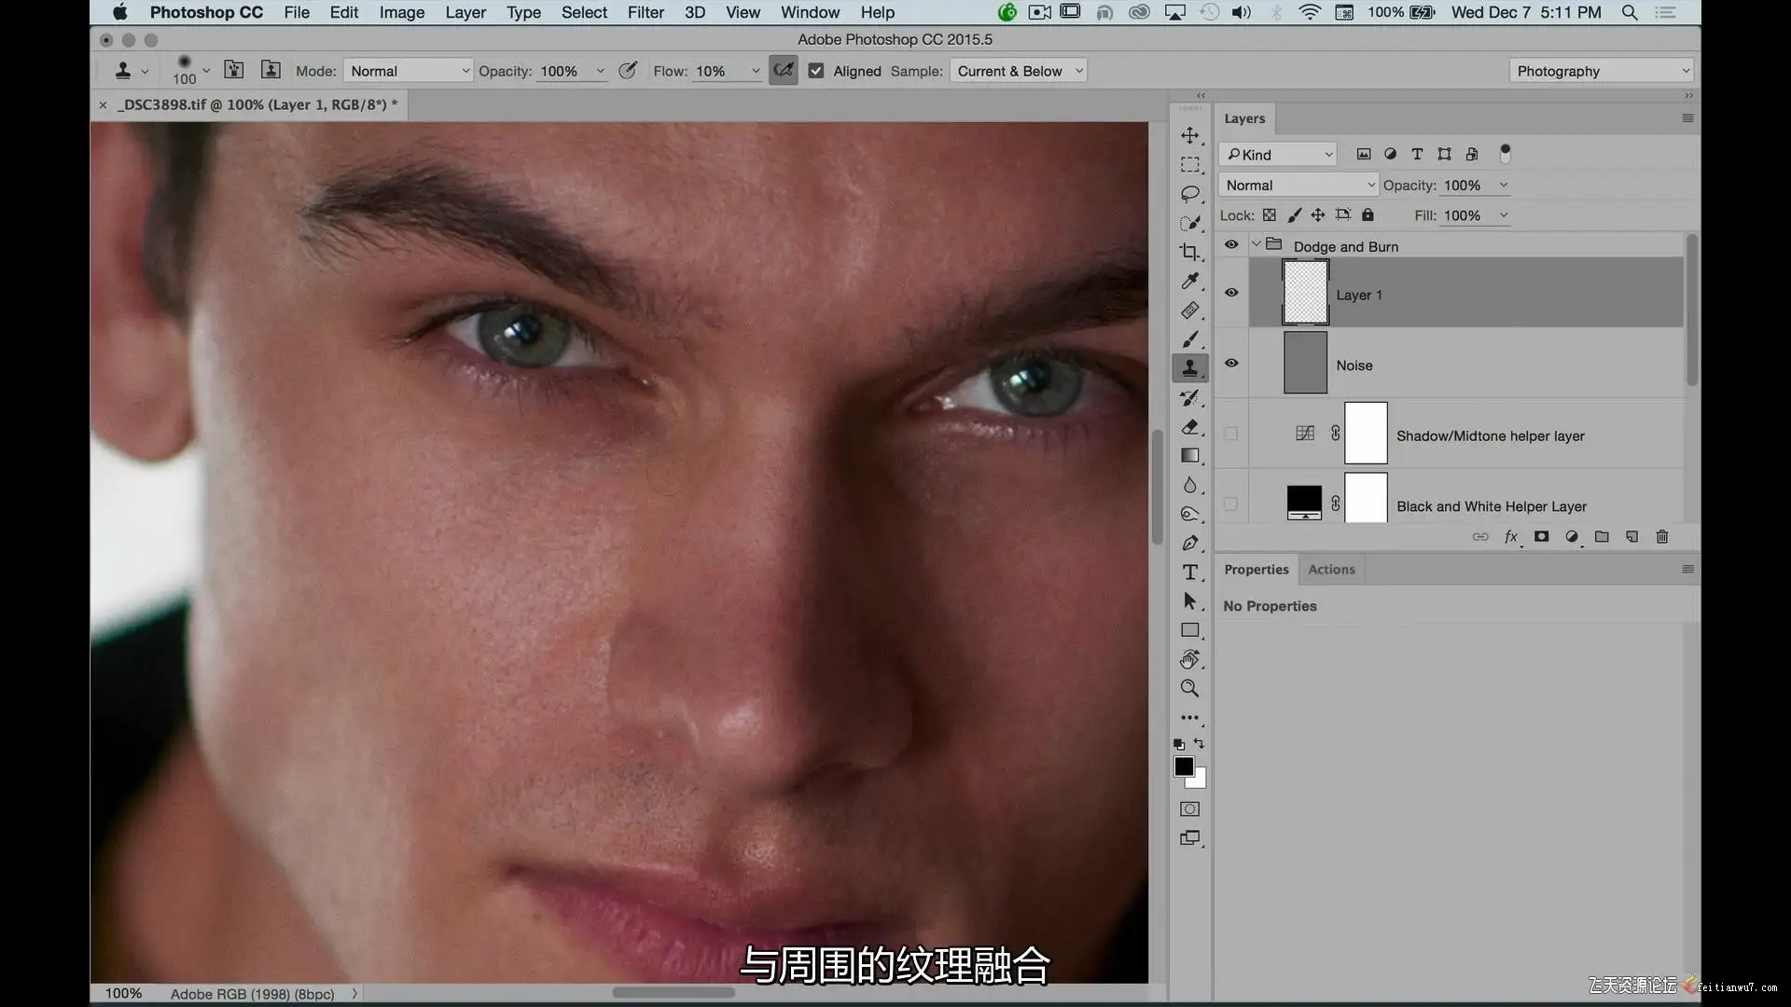
Task: Select the Crop tool
Action: tap(1189, 252)
